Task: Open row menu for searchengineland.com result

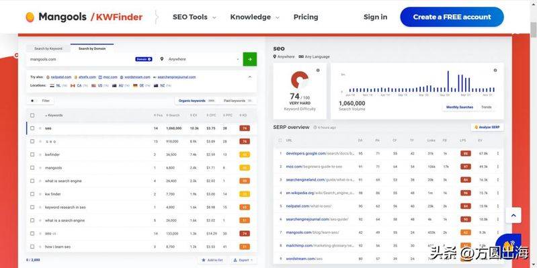Action: [497, 180]
